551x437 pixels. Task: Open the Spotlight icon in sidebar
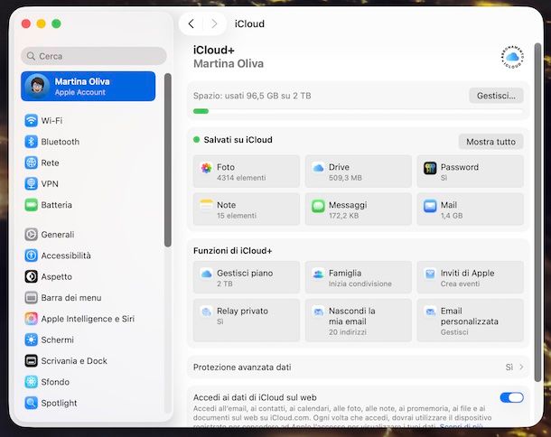click(32, 403)
